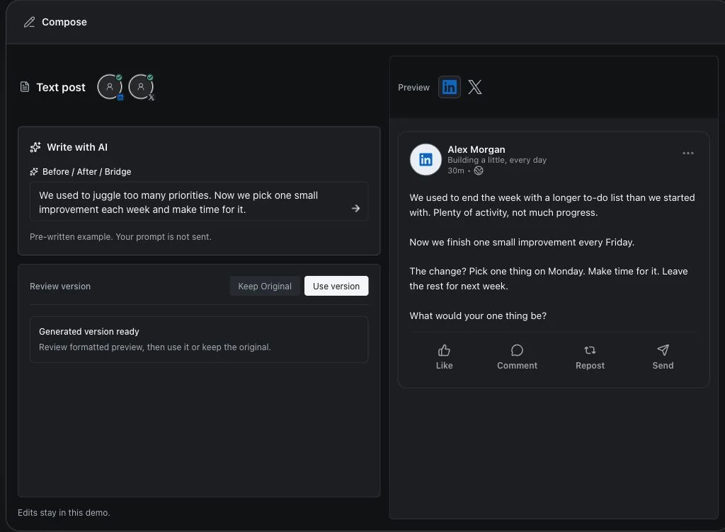This screenshot has height=532, width=725.
Task: Click the 'Text post' heading text
Action: tap(61, 87)
